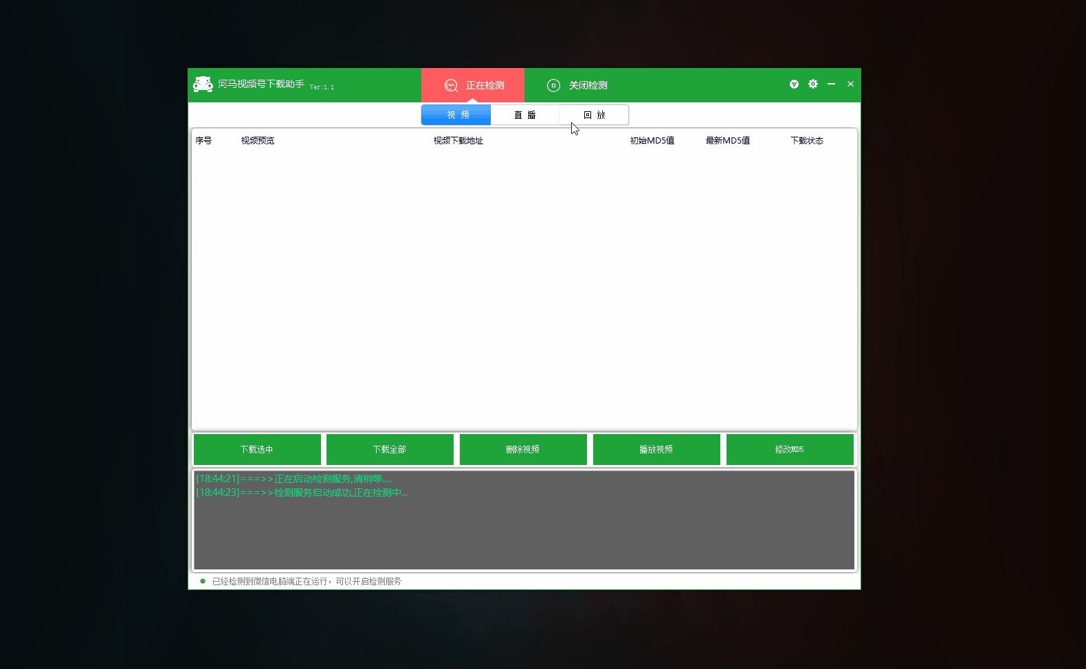Click inside the gray log output area
This screenshot has width=1086, height=669.
(524, 529)
